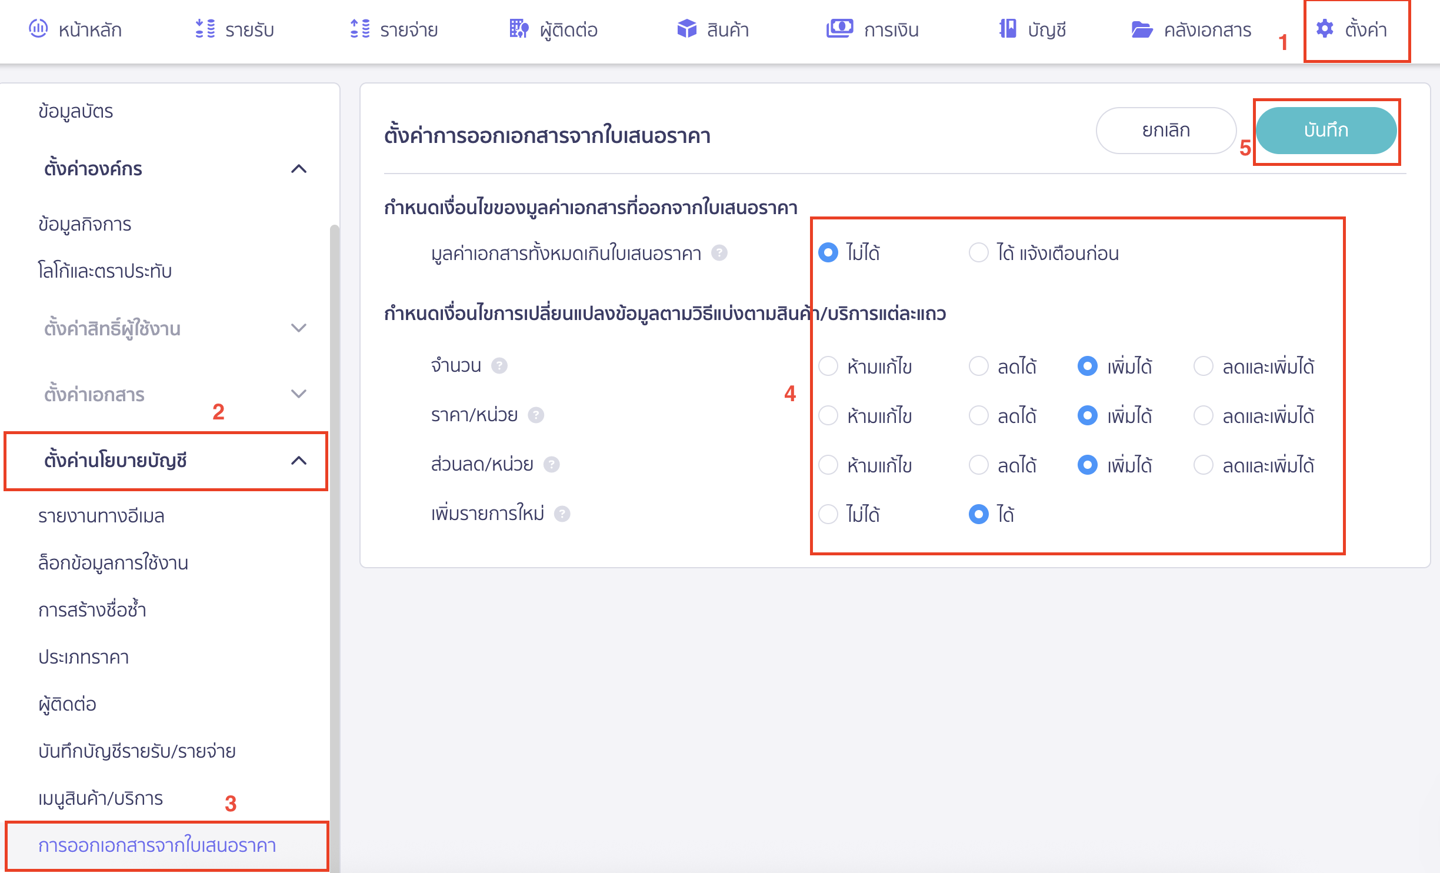Screen dimensions: 1440x873
Task: Open ข้อมูลบัตร in sidebar
Action: click(76, 111)
